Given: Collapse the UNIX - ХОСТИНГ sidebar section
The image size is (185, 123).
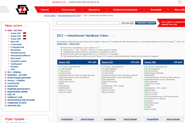Looking at the screenshot, I should click(x=6, y=30).
